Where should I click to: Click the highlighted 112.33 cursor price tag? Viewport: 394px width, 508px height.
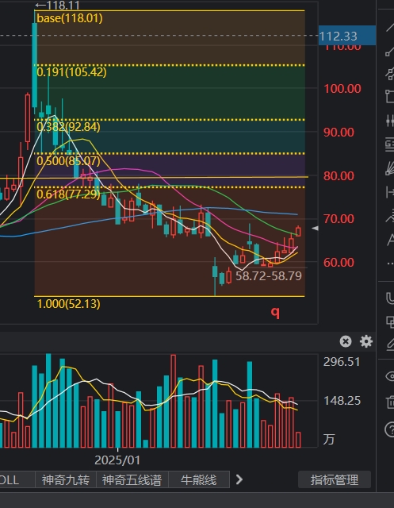click(347, 36)
